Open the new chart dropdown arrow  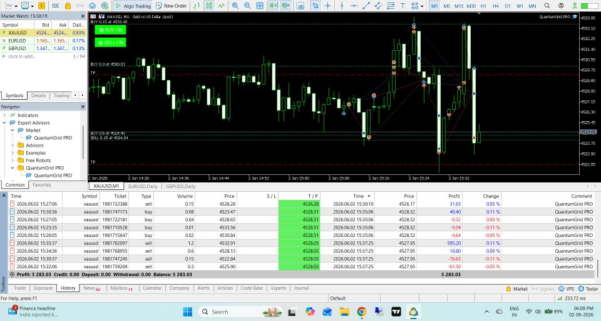tap(16, 6)
